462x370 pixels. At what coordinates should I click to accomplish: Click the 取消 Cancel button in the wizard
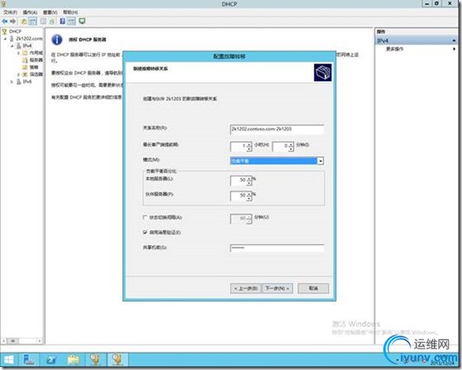pos(313,288)
